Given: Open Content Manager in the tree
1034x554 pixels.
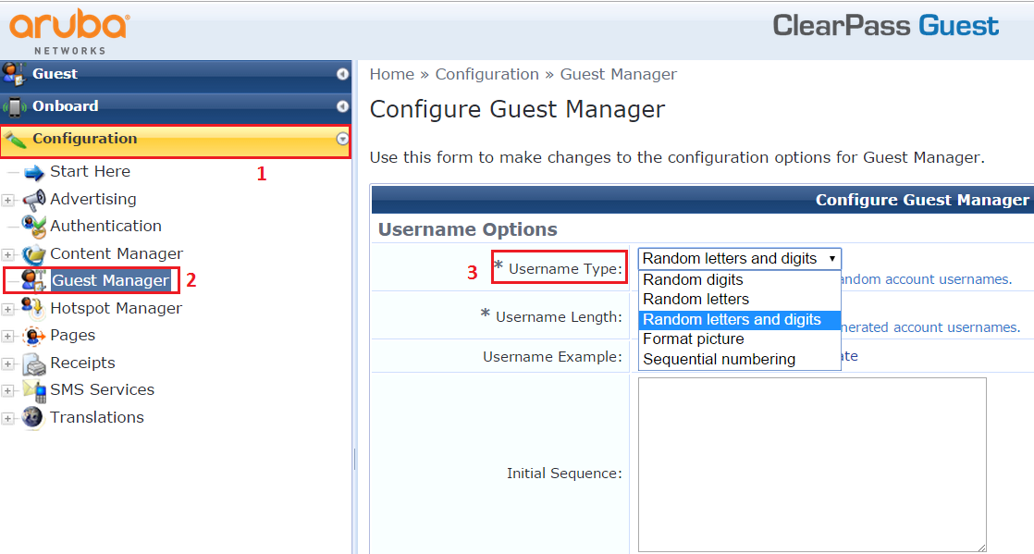Looking at the screenshot, I should tap(116, 254).
